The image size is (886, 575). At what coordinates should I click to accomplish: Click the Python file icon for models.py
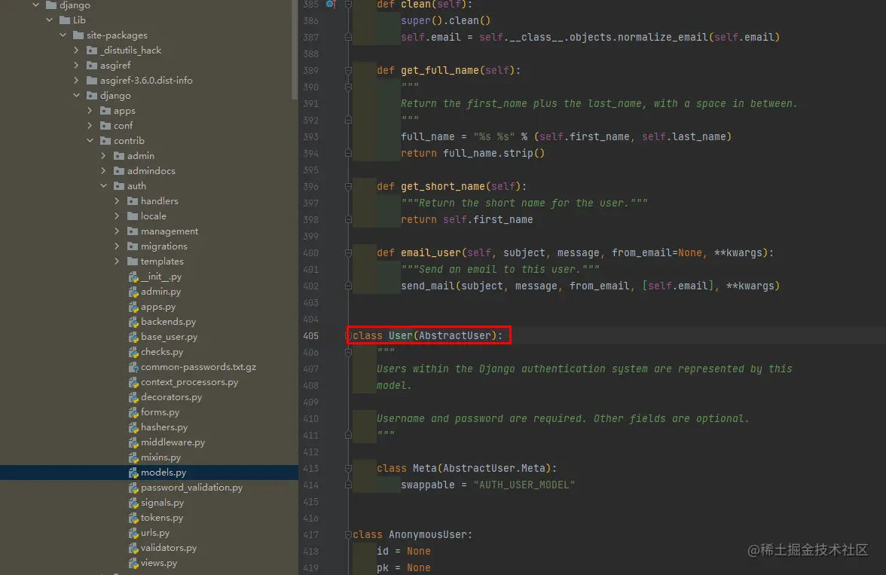tap(133, 473)
